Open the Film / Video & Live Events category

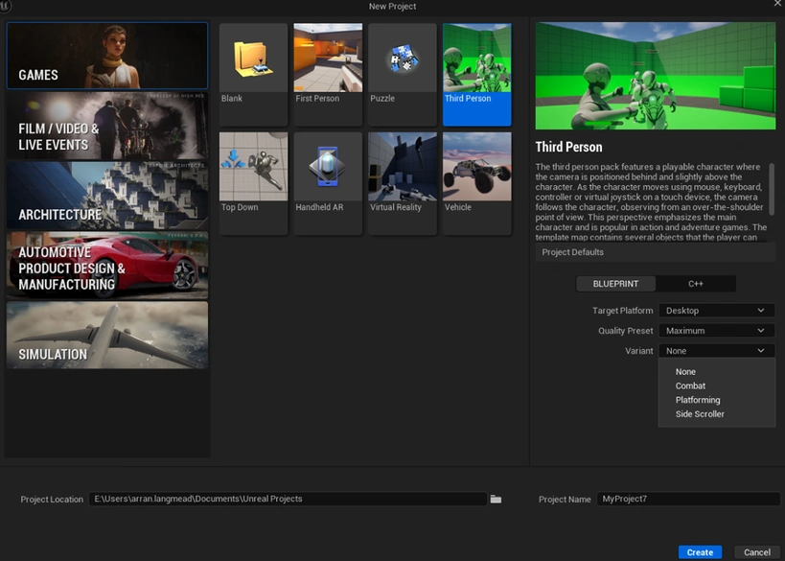(x=106, y=126)
